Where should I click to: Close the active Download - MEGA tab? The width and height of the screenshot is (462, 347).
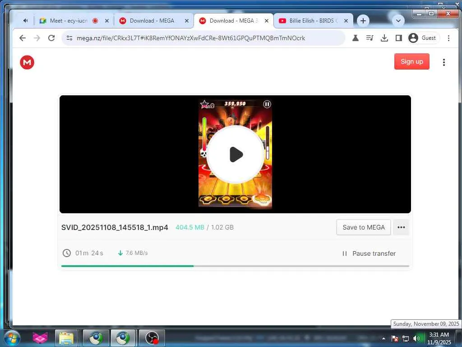click(266, 21)
